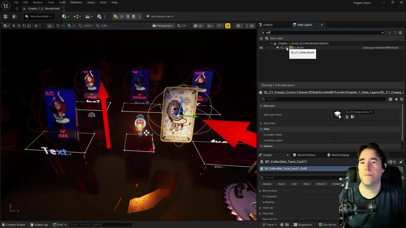Open DL_C1_Creepy_Curios asset dropdown
Screen dimensions: 406x228
(x=359, y=112)
